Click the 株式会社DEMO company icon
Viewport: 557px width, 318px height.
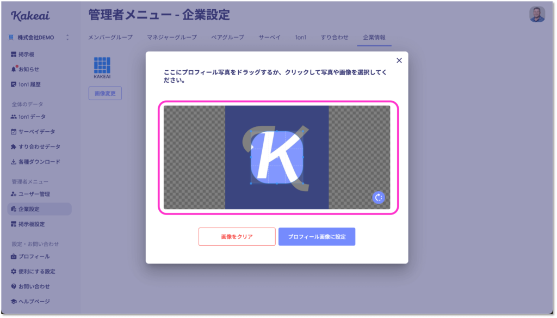click(11, 38)
